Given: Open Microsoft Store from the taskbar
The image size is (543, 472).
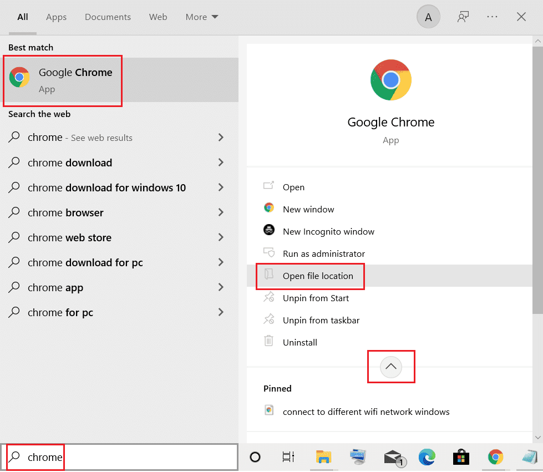Looking at the screenshot, I should pos(461,458).
